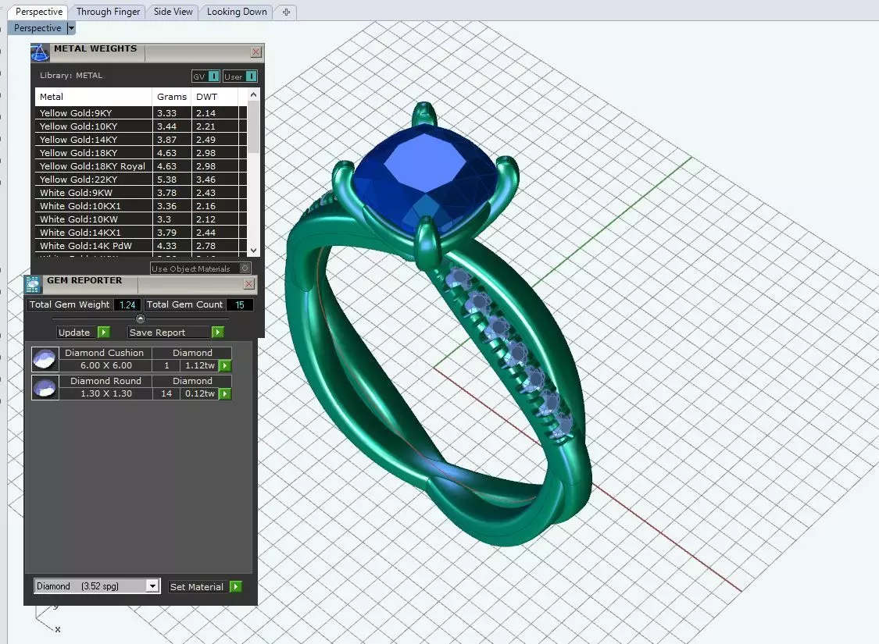Close the Gem Reporter panel
The width and height of the screenshot is (879, 644).
click(x=249, y=284)
